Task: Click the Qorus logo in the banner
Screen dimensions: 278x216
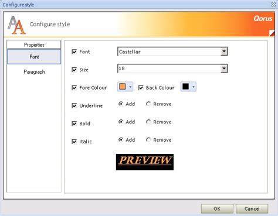Action: coord(263,19)
